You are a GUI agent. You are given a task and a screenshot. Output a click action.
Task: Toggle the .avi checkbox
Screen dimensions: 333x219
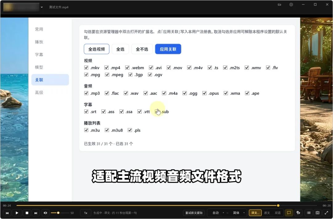pyautogui.click(x=151, y=68)
